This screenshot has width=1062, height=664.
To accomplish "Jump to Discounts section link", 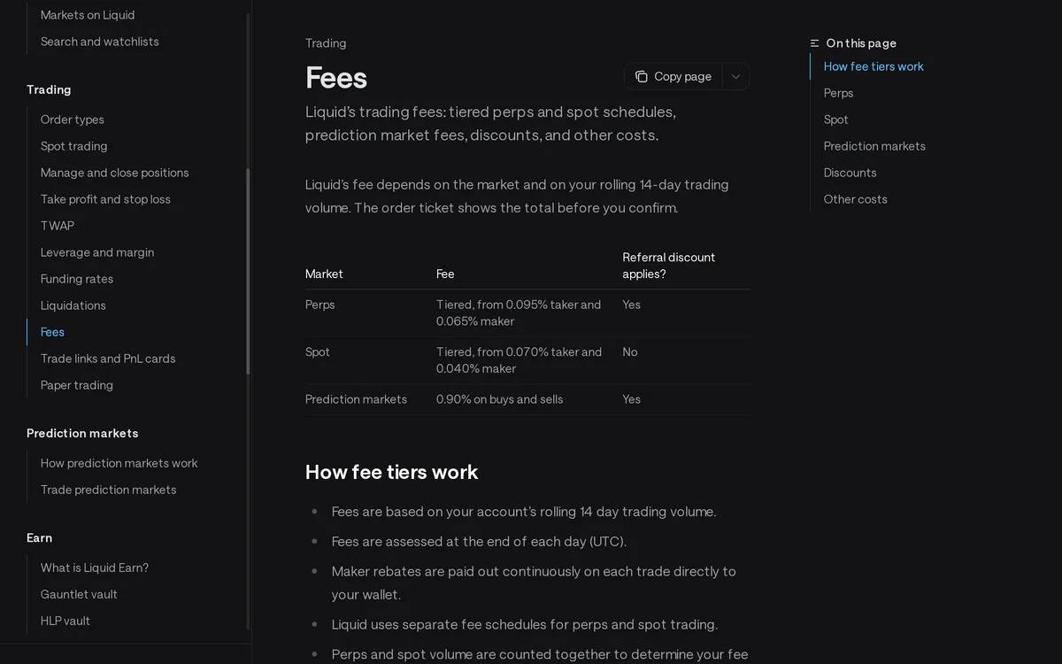I will point(850,173).
